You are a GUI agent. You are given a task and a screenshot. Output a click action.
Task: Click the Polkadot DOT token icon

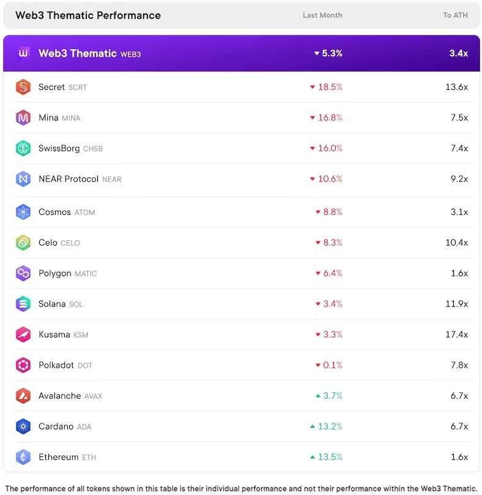click(23, 365)
